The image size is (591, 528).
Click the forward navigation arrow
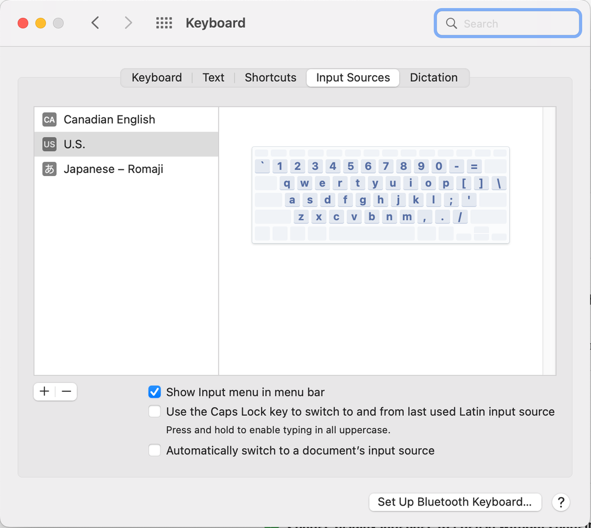[128, 23]
